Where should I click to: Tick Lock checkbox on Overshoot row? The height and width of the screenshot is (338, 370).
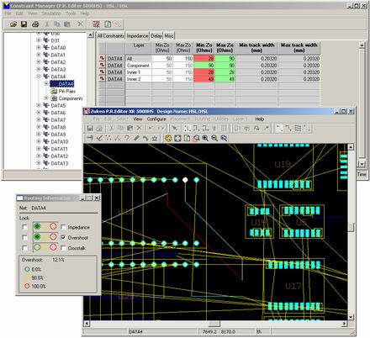tap(24, 238)
